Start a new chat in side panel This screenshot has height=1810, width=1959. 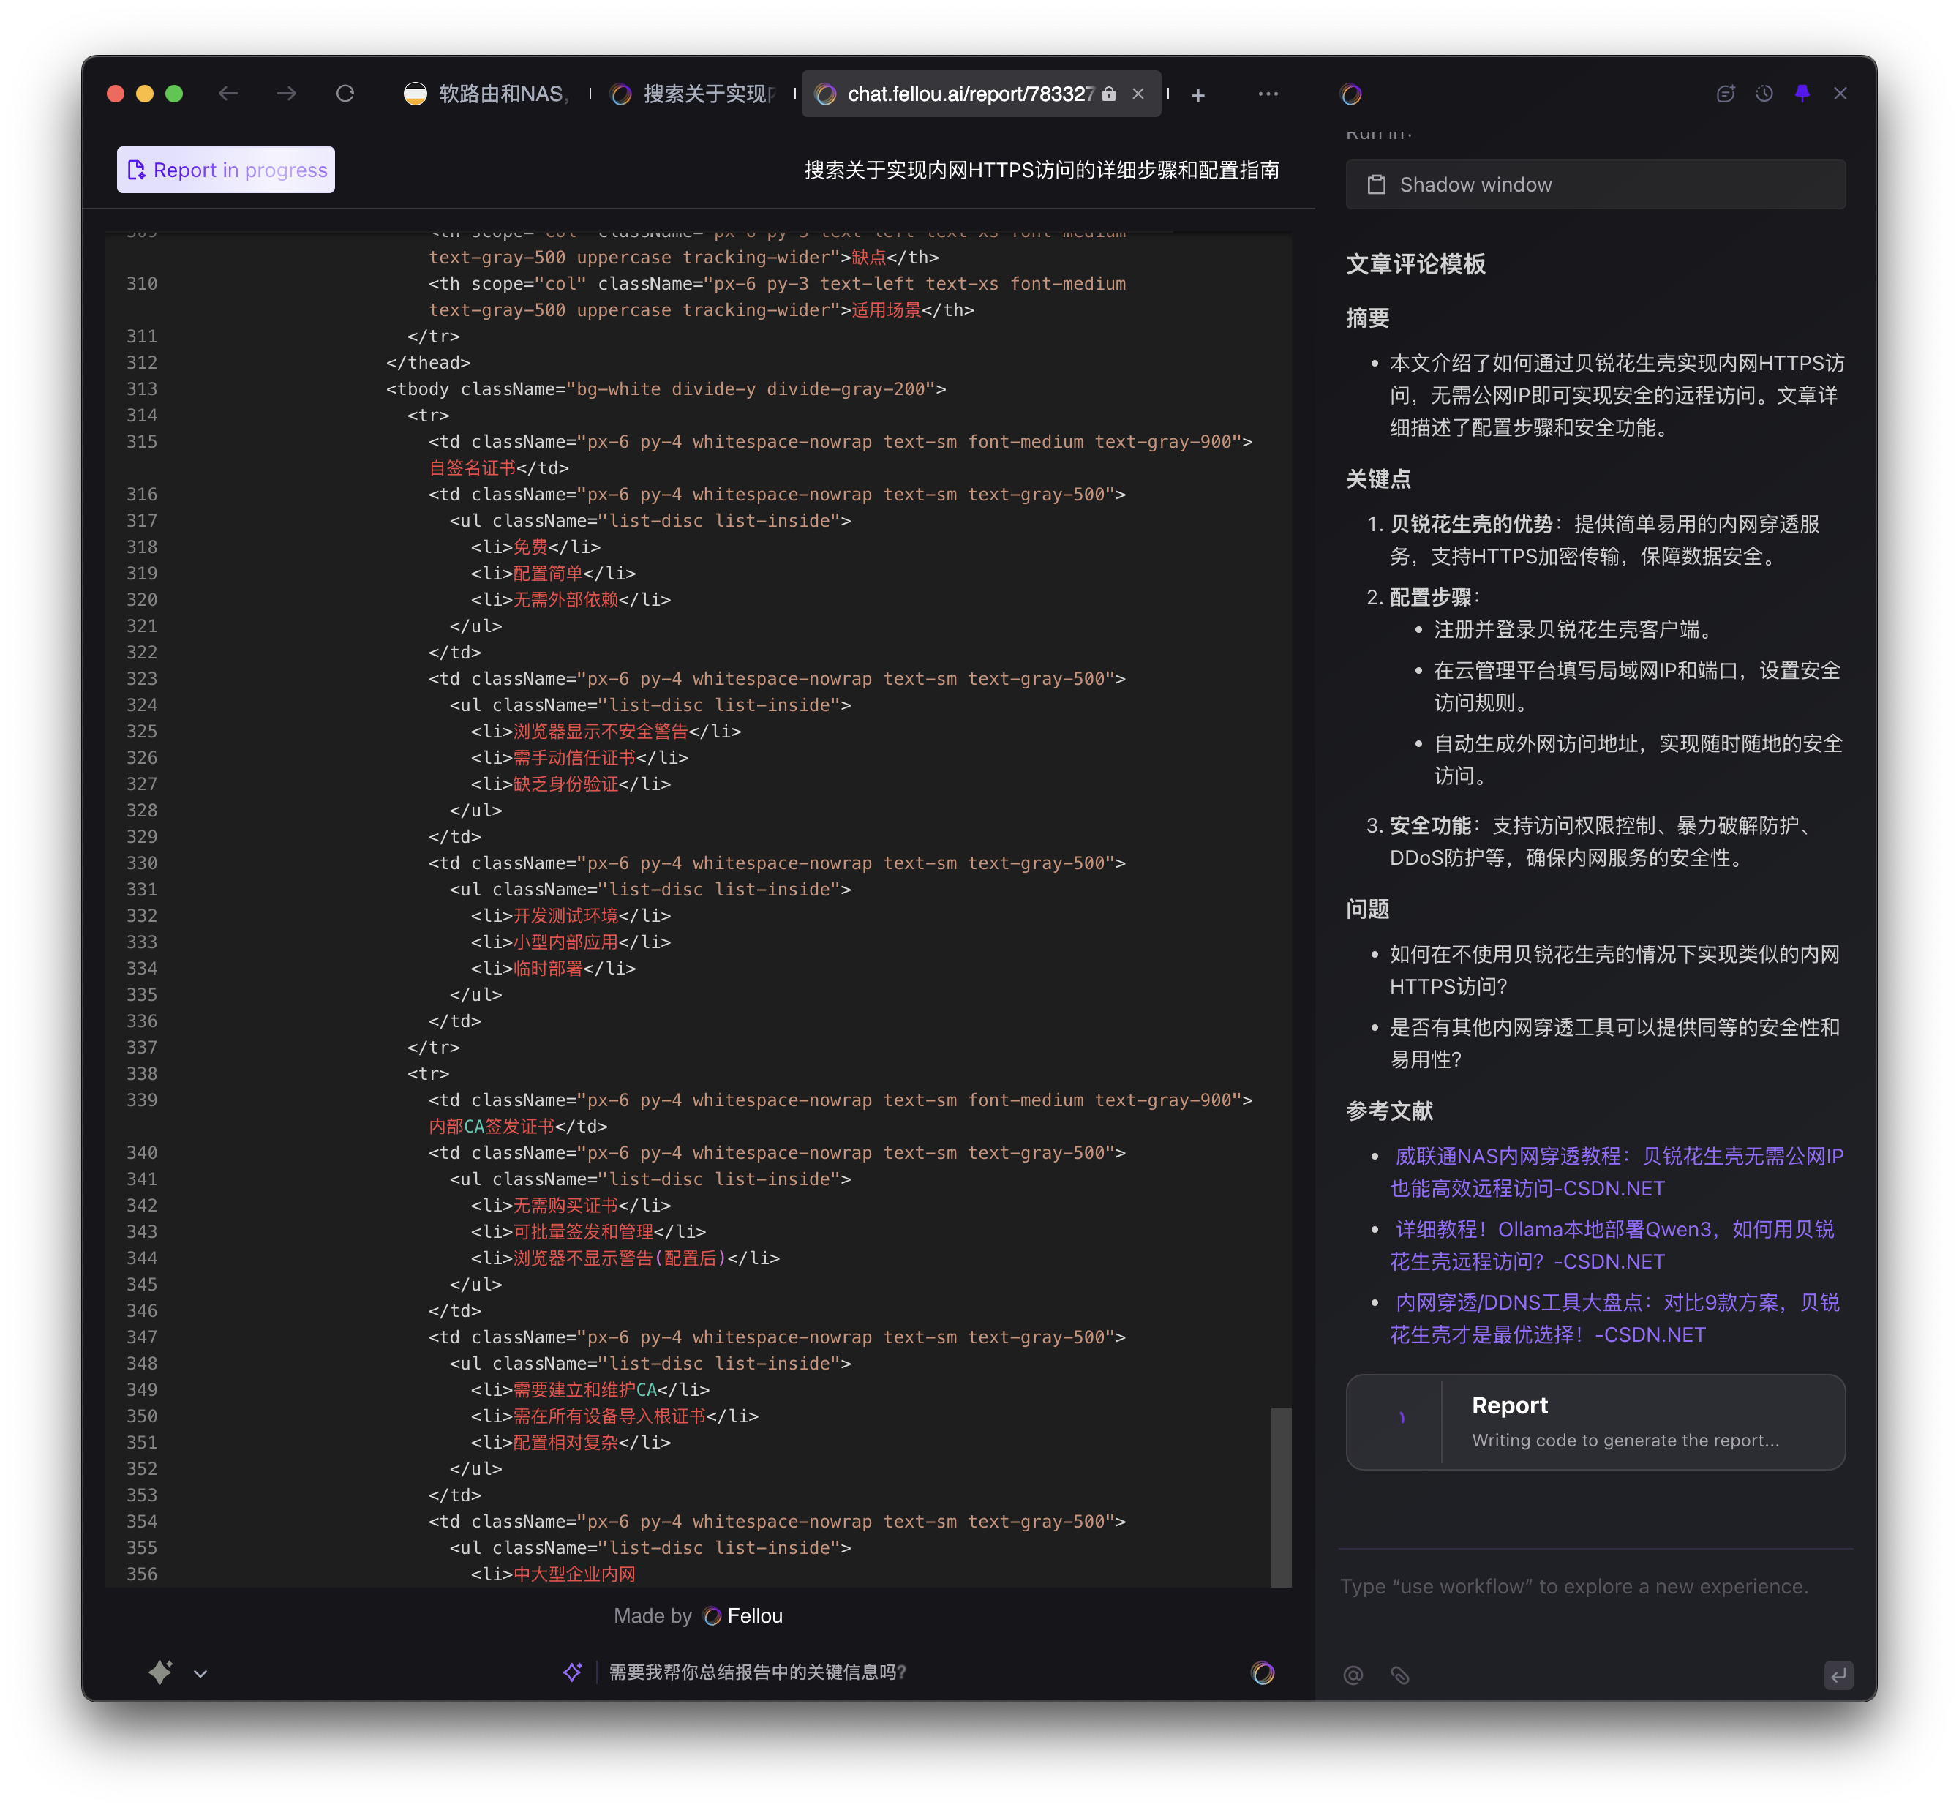[x=1726, y=93]
